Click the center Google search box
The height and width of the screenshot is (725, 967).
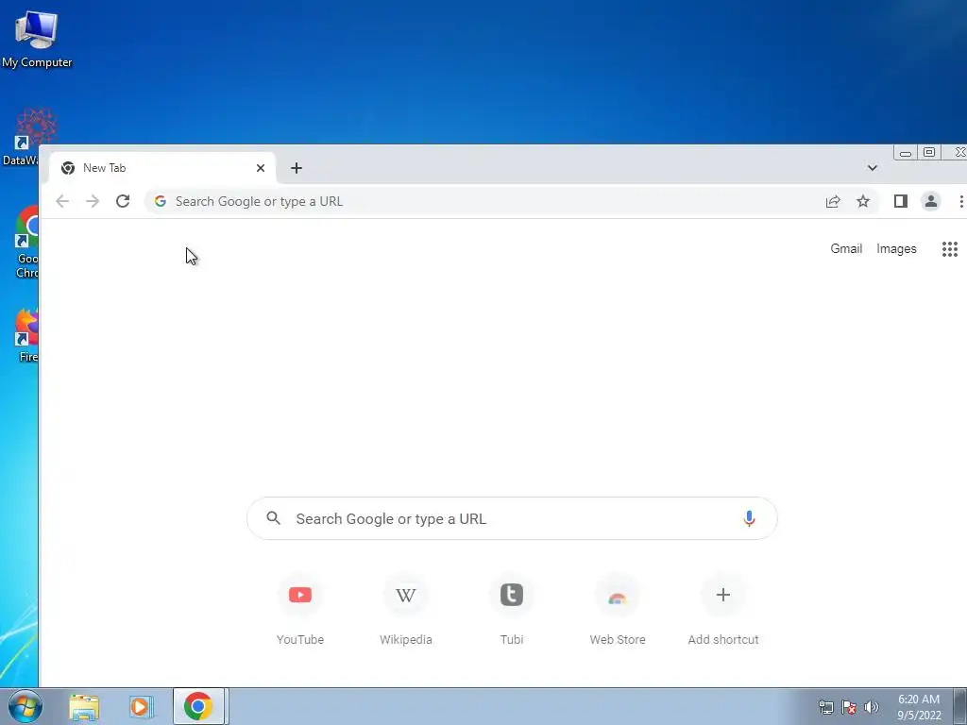point(512,518)
